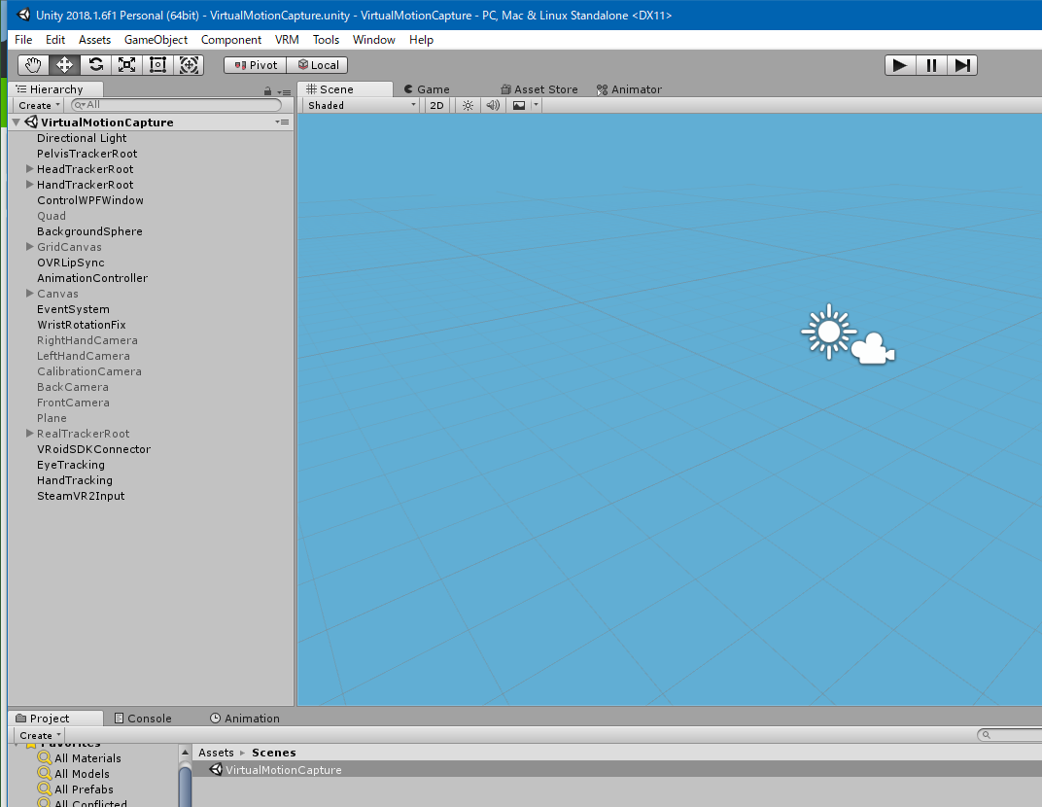Click the Project panel search field

pos(1009,734)
